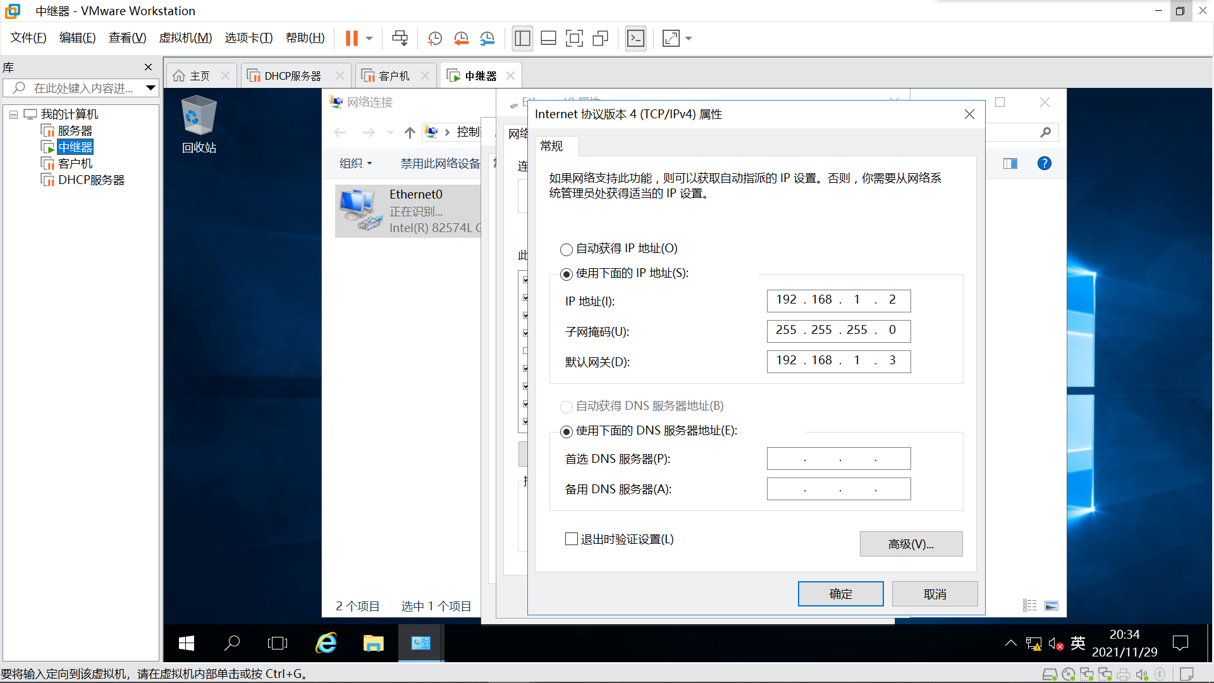Check validate settings upon exit box
This screenshot has height=683, width=1214.
(x=572, y=539)
